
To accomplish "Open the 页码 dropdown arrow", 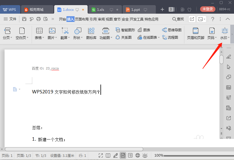I will point(216,38).
